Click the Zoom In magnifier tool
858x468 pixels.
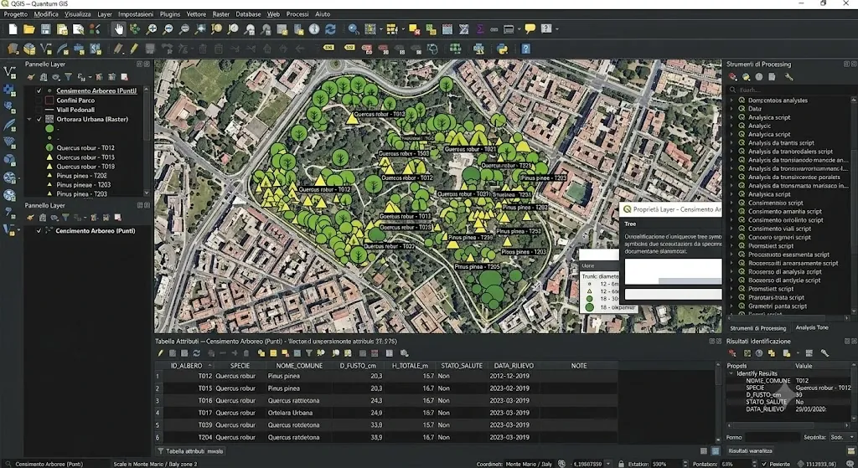click(x=152, y=29)
